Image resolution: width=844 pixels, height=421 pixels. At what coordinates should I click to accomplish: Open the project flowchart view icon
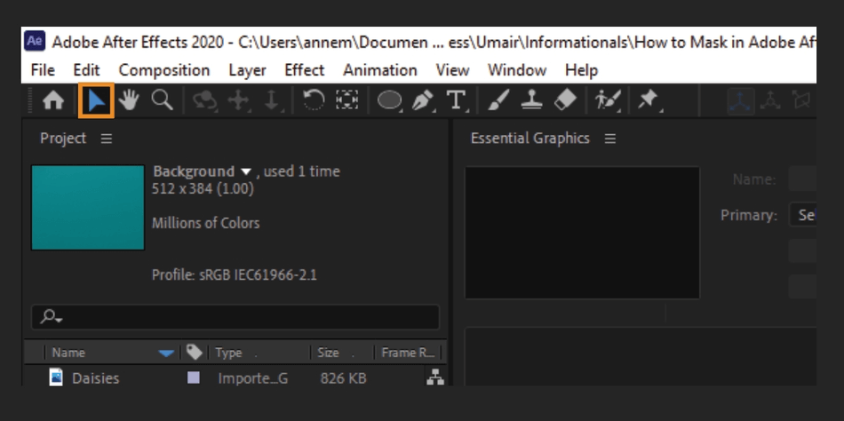435,378
